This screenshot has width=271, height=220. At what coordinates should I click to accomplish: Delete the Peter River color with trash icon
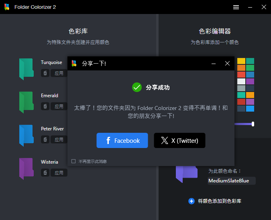pos(45,140)
